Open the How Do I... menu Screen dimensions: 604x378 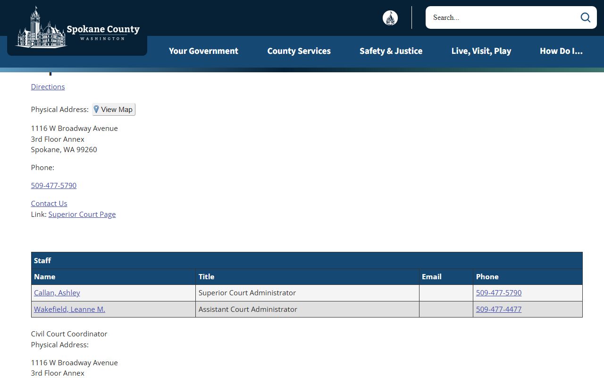pyautogui.click(x=561, y=51)
